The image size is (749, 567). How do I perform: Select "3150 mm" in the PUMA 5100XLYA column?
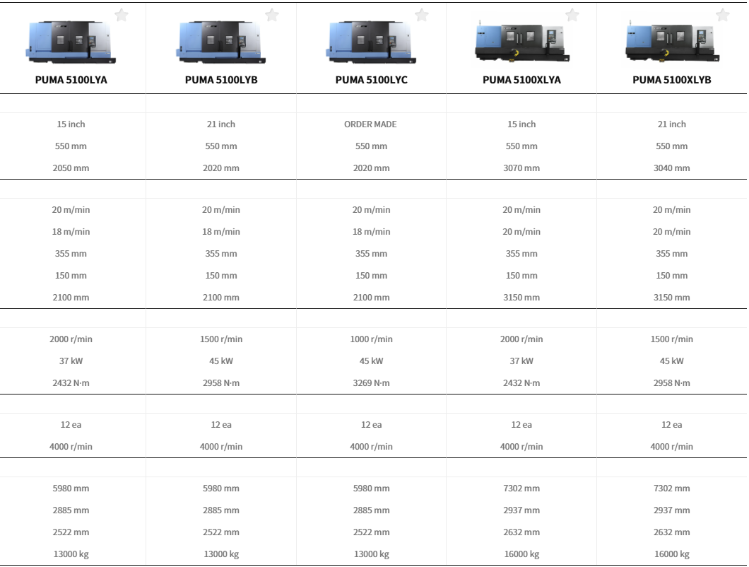[x=521, y=298]
